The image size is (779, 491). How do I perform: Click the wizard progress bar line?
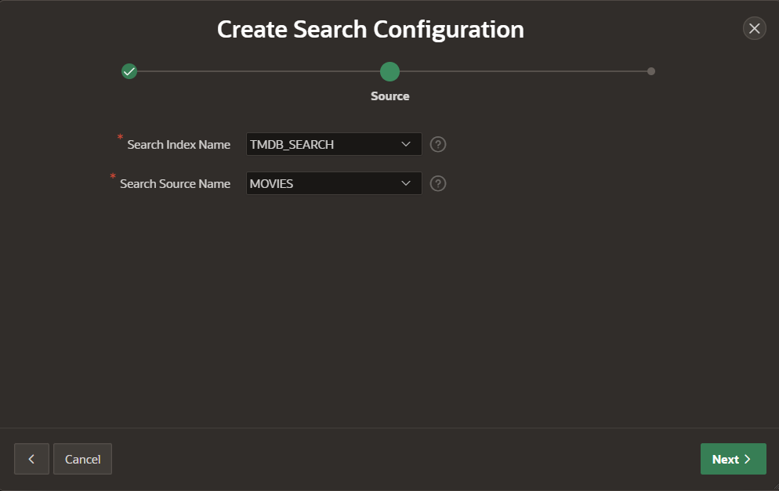(259, 70)
